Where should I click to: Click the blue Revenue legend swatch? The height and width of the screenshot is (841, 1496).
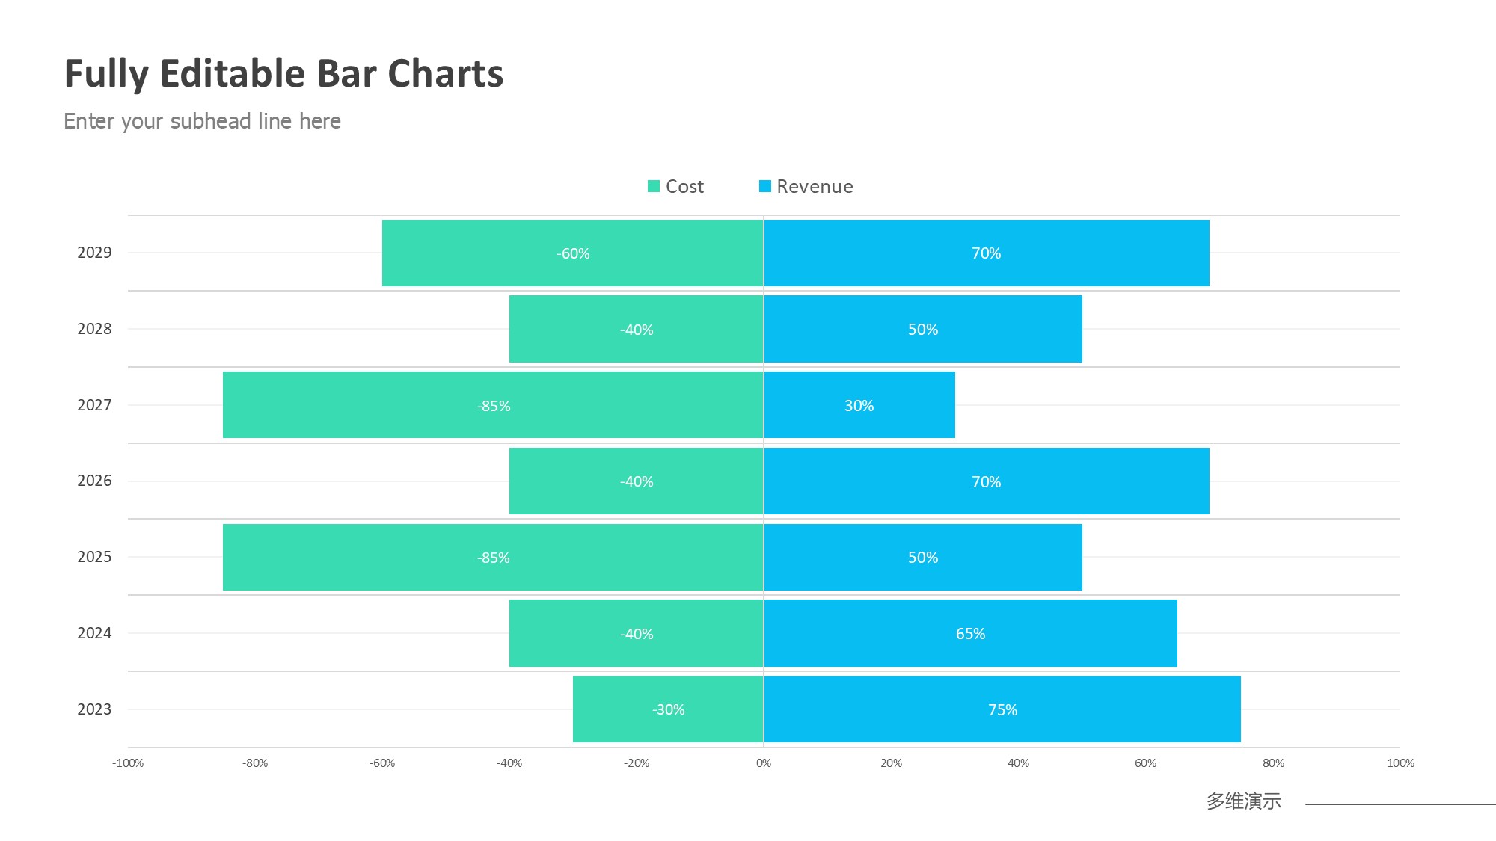(764, 186)
